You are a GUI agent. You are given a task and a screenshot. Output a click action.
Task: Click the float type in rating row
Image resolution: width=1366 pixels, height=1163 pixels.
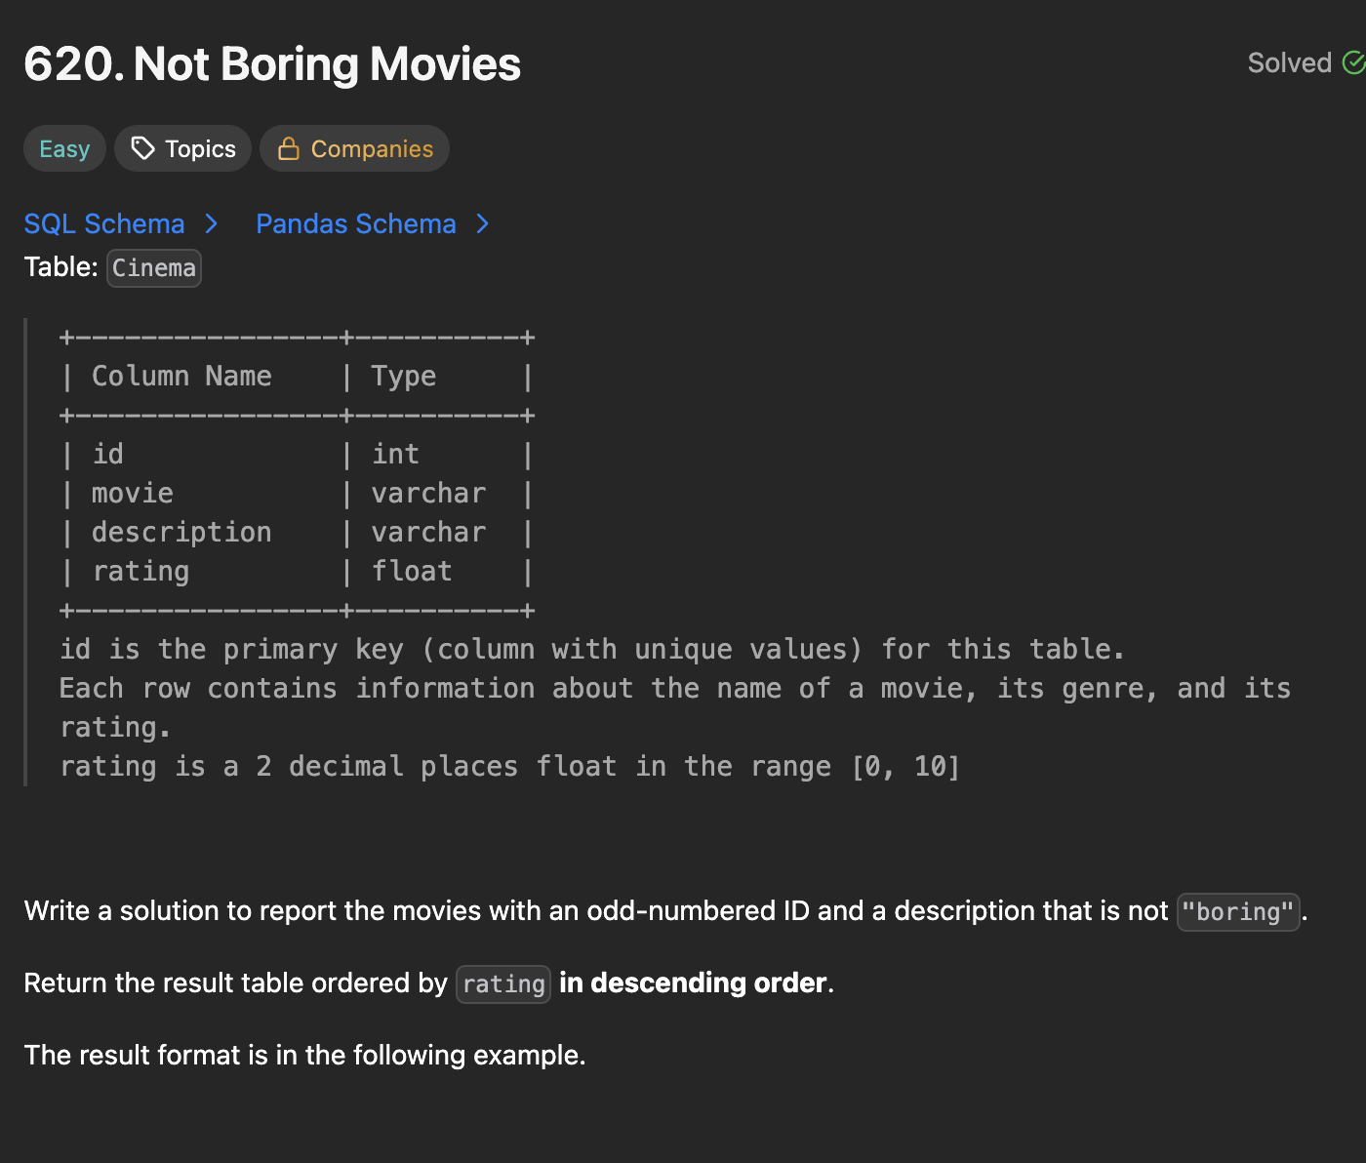point(412,572)
